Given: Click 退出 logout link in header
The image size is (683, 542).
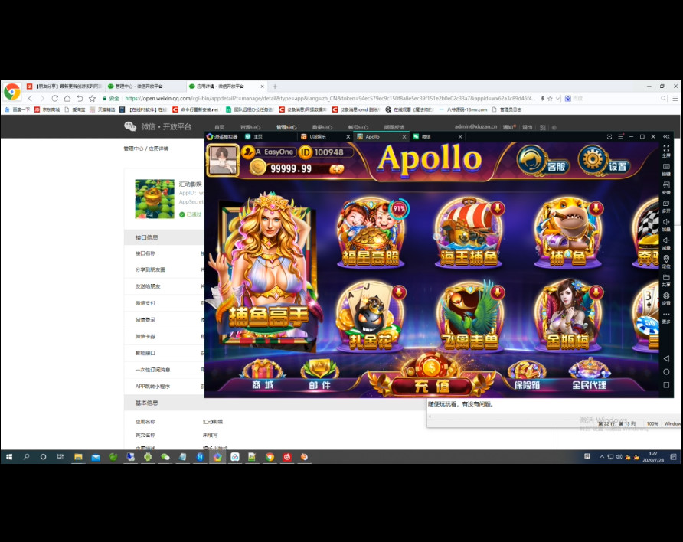Looking at the screenshot, I should (527, 127).
